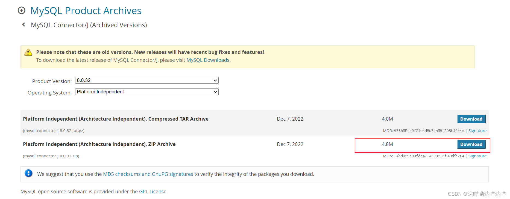Click MySQL Connector/J (Archived Versions) heading
The width and height of the screenshot is (510, 199).
click(x=89, y=25)
